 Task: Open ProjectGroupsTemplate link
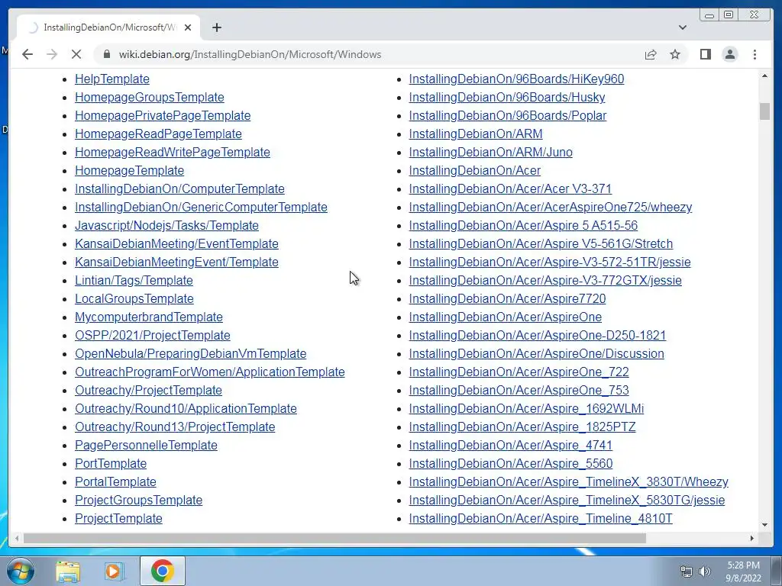139,500
